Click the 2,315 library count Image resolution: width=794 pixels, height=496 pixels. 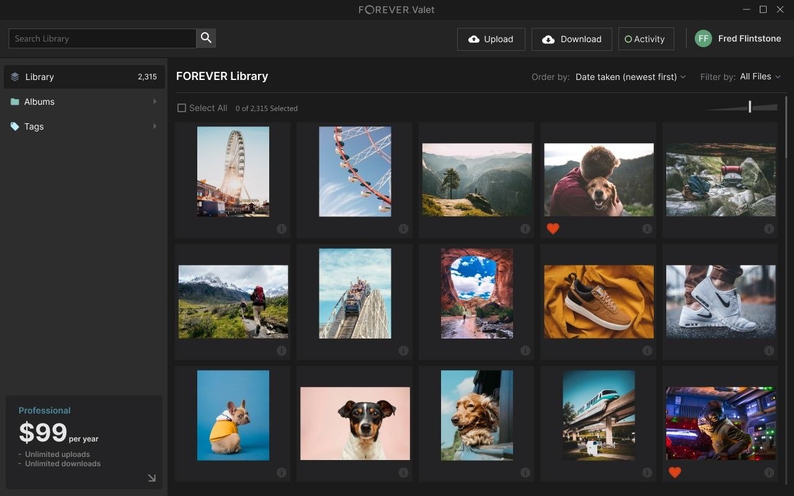point(147,77)
